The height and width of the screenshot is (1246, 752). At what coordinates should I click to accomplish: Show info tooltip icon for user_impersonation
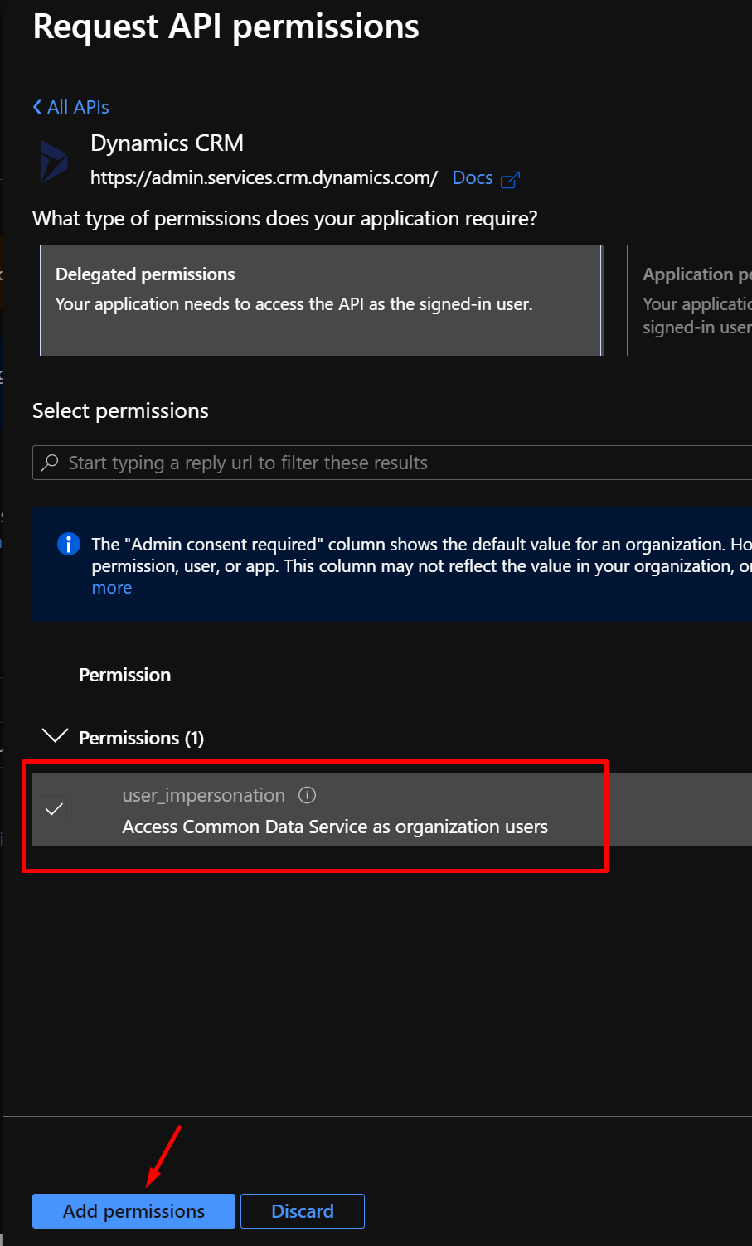(307, 795)
